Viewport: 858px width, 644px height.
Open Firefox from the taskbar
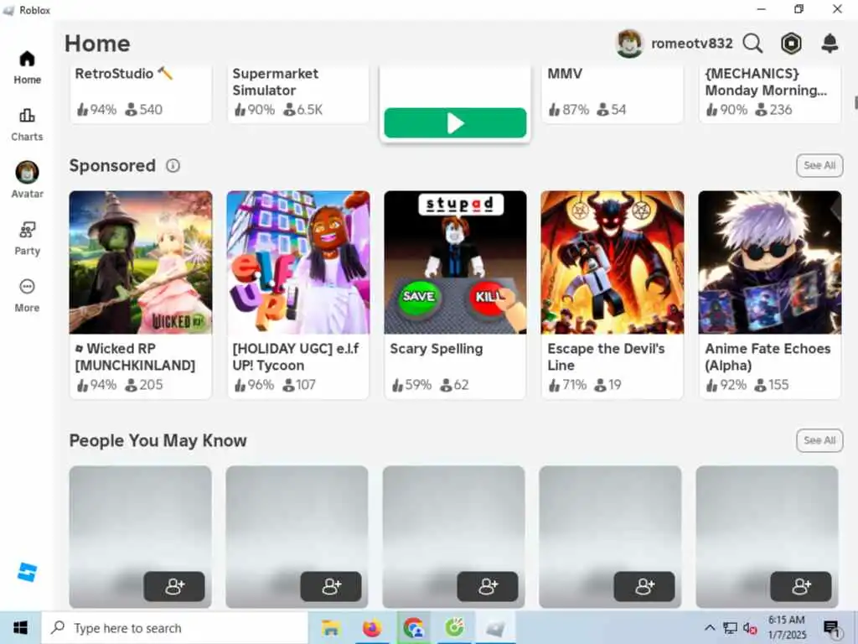(371, 627)
